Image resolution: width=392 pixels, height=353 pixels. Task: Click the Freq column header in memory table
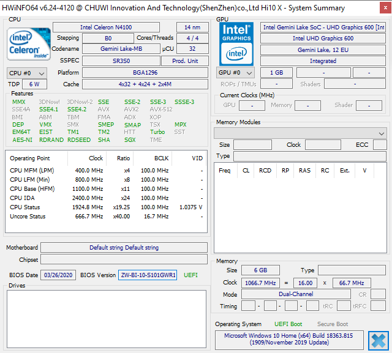tap(225, 171)
